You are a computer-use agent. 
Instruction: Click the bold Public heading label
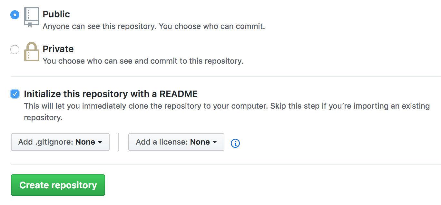coord(56,14)
